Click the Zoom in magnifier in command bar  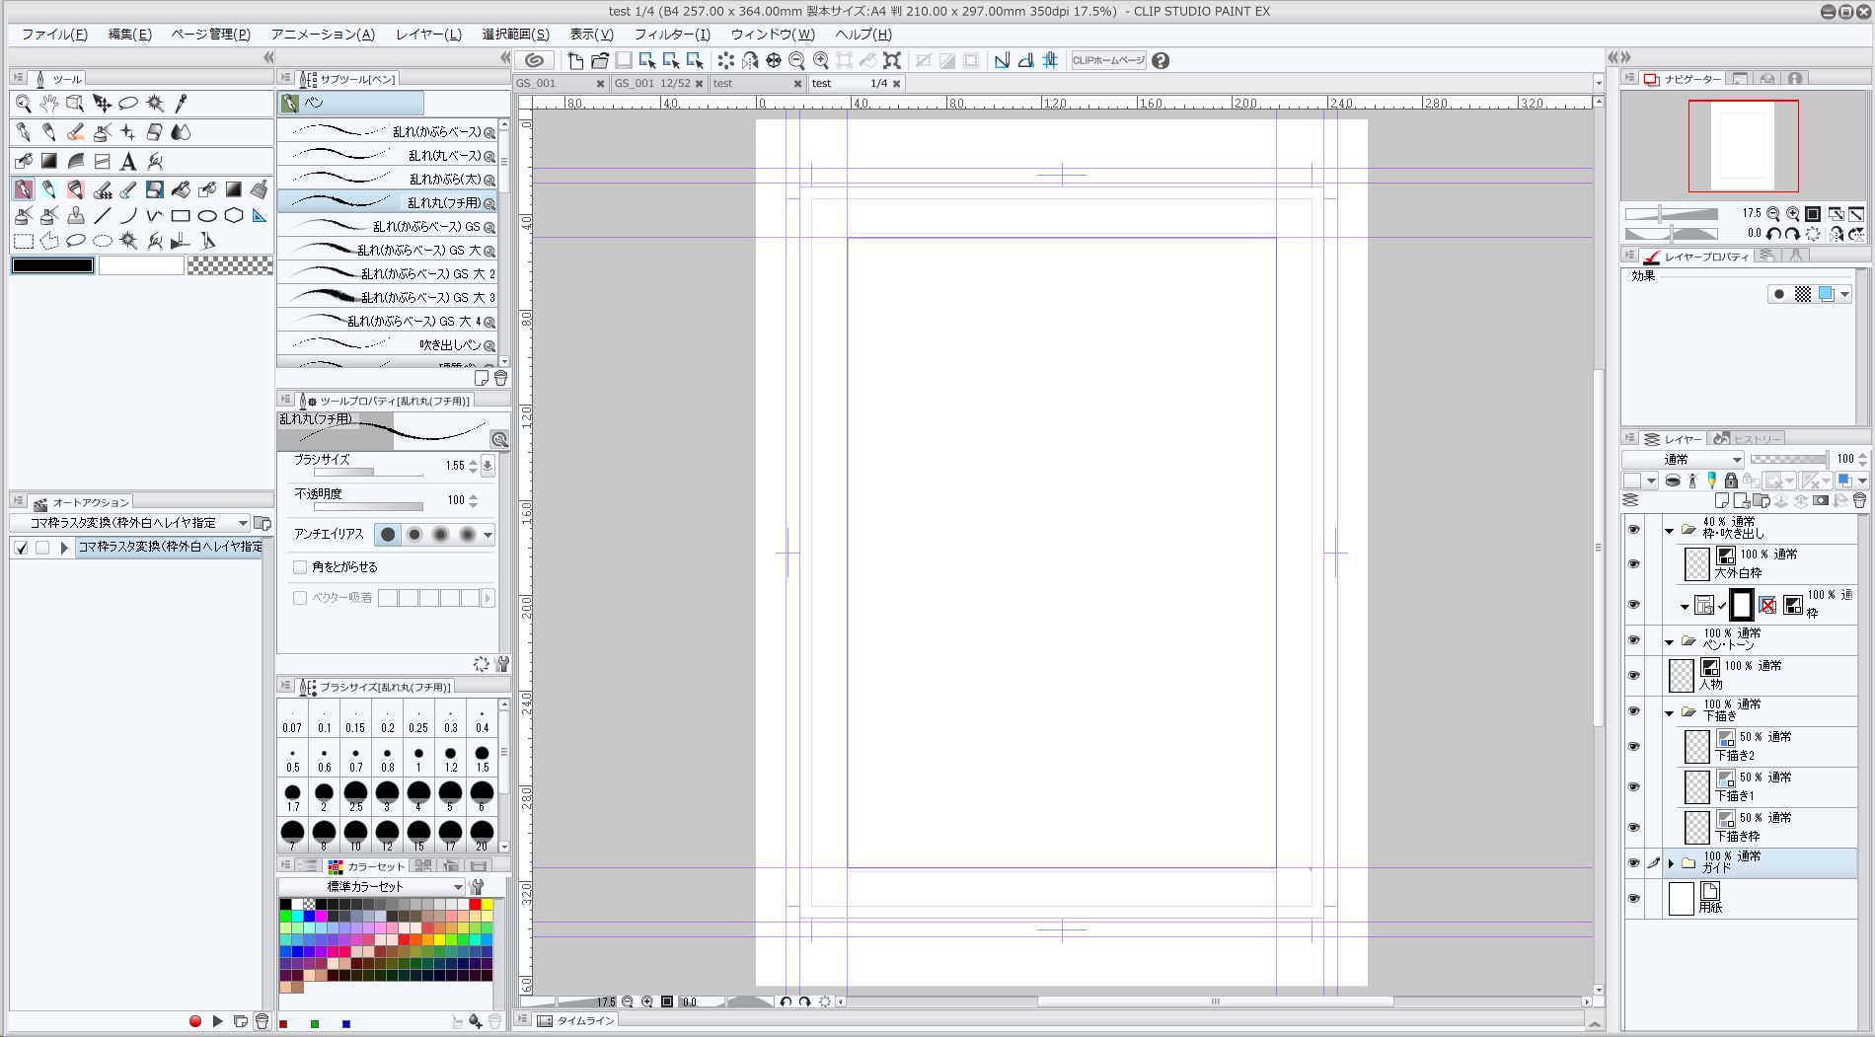pos(820,60)
